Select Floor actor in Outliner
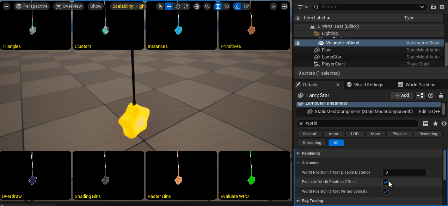 (369, 50)
